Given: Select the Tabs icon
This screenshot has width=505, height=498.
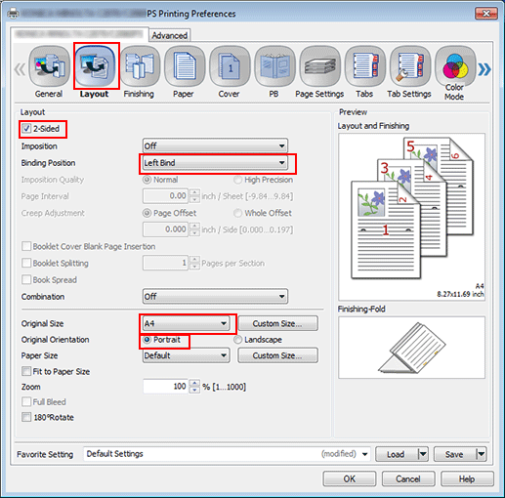Looking at the screenshot, I should 364,66.
